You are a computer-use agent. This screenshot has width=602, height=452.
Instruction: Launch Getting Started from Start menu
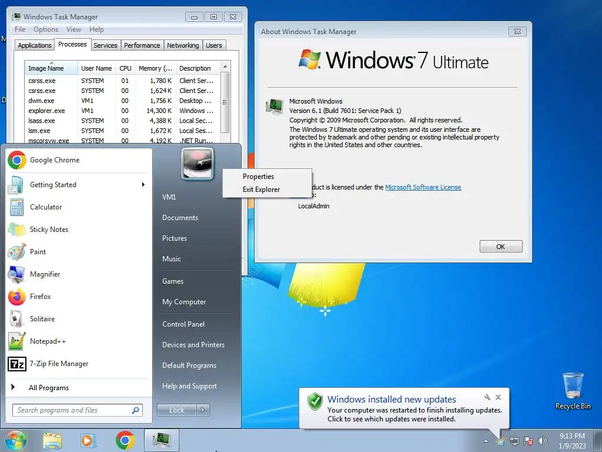(79, 185)
